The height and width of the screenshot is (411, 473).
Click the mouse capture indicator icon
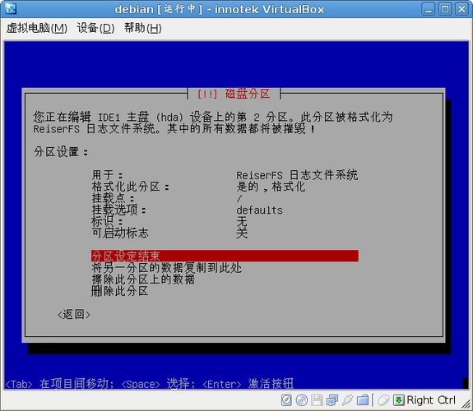pos(383,400)
